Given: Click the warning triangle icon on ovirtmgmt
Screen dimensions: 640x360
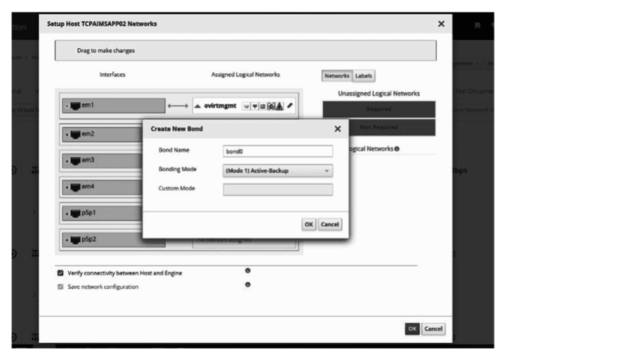Looking at the screenshot, I should (x=279, y=105).
